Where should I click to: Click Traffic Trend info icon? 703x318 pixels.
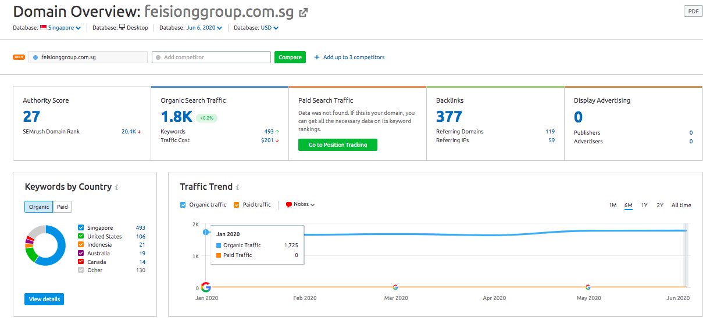click(x=237, y=187)
